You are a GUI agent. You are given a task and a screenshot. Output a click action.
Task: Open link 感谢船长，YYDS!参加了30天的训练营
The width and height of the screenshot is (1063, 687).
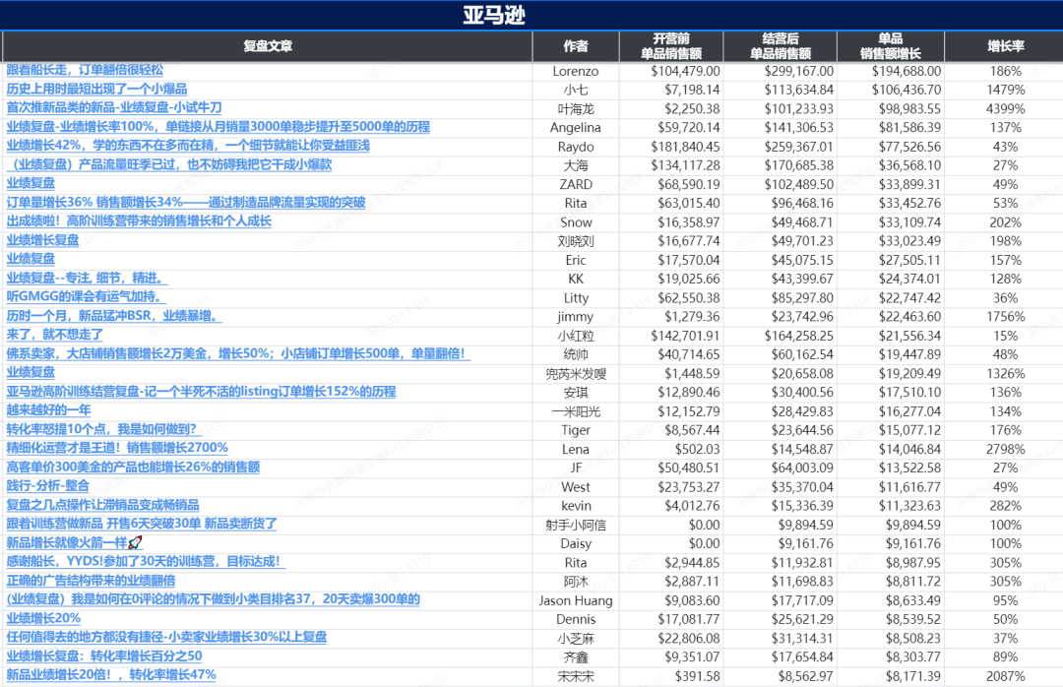pyautogui.click(x=146, y=562)
